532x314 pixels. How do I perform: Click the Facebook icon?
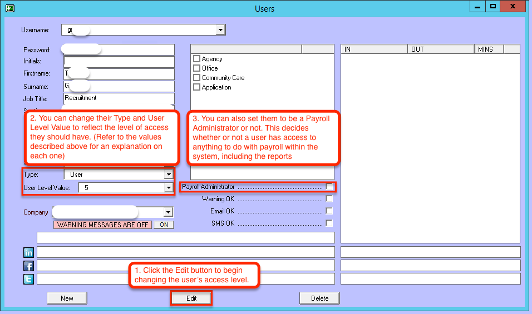pyautogui.click(x=28, y=266)
